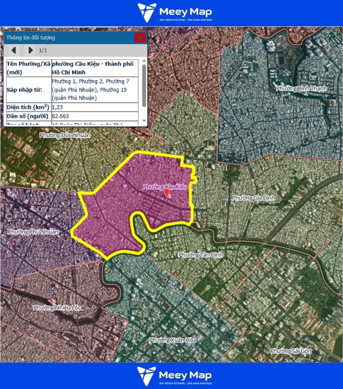Viewport: 343px width, 389px height.
Task: Select the Phường Gia Định area
Action: (250, 198)
